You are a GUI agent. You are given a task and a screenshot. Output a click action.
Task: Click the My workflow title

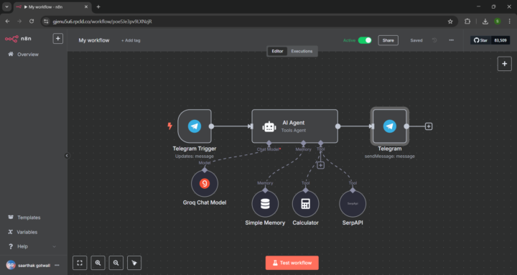[94, 40]
